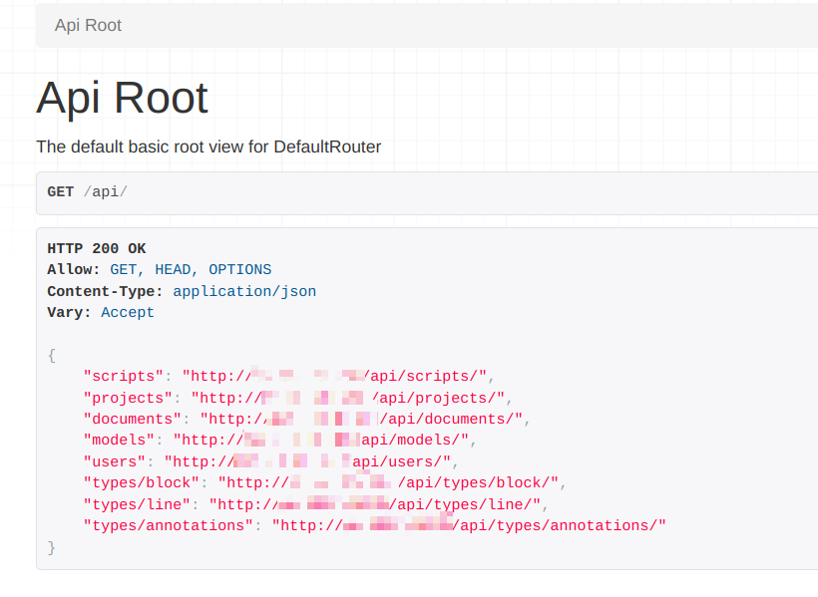This screenshot has width=818, height=597.
Task: Click the application/json content type value
Action: point(244,291)
